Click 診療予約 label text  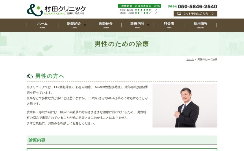[172, 6]
